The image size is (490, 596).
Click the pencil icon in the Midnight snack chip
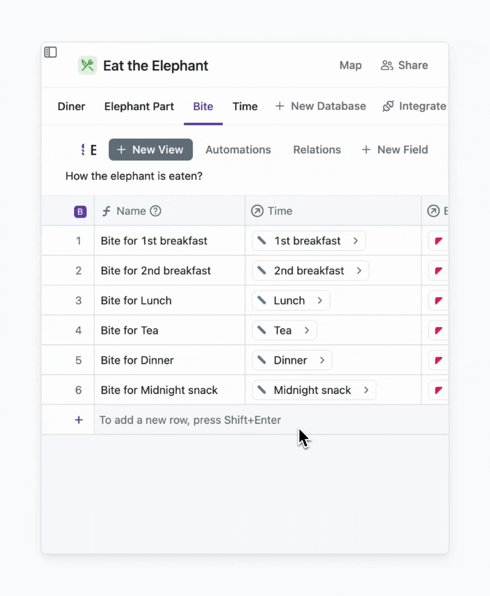[x=263, y=390]
